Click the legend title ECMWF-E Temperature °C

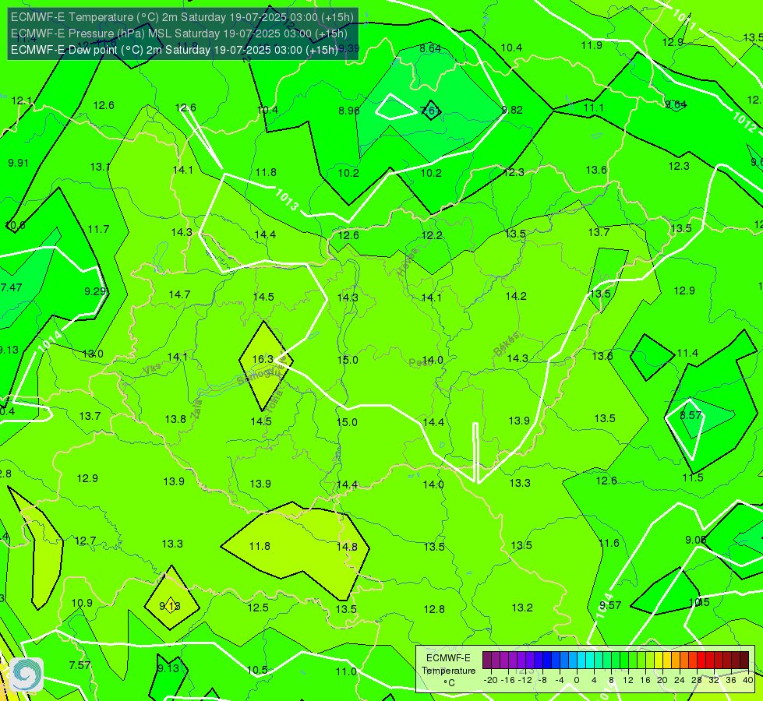click(449, 671)
